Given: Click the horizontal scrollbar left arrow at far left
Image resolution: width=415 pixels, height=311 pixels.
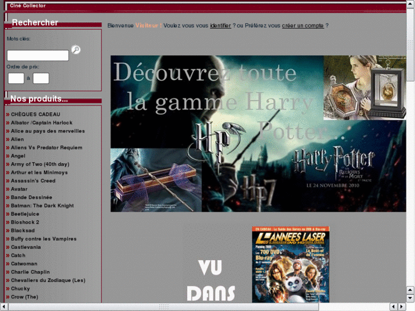Looking at the screenshot, I should 3,307.
